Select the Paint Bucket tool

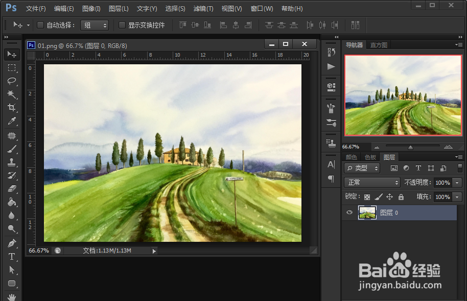(x=12, y=202)
